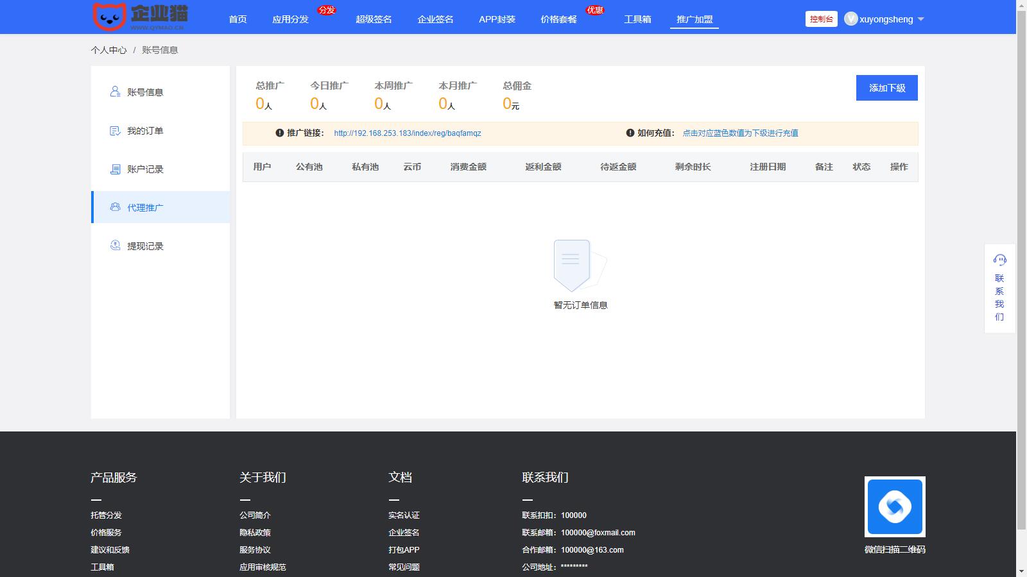
Task: Select the 推广加盟 navigation tab
Action: 695,19
